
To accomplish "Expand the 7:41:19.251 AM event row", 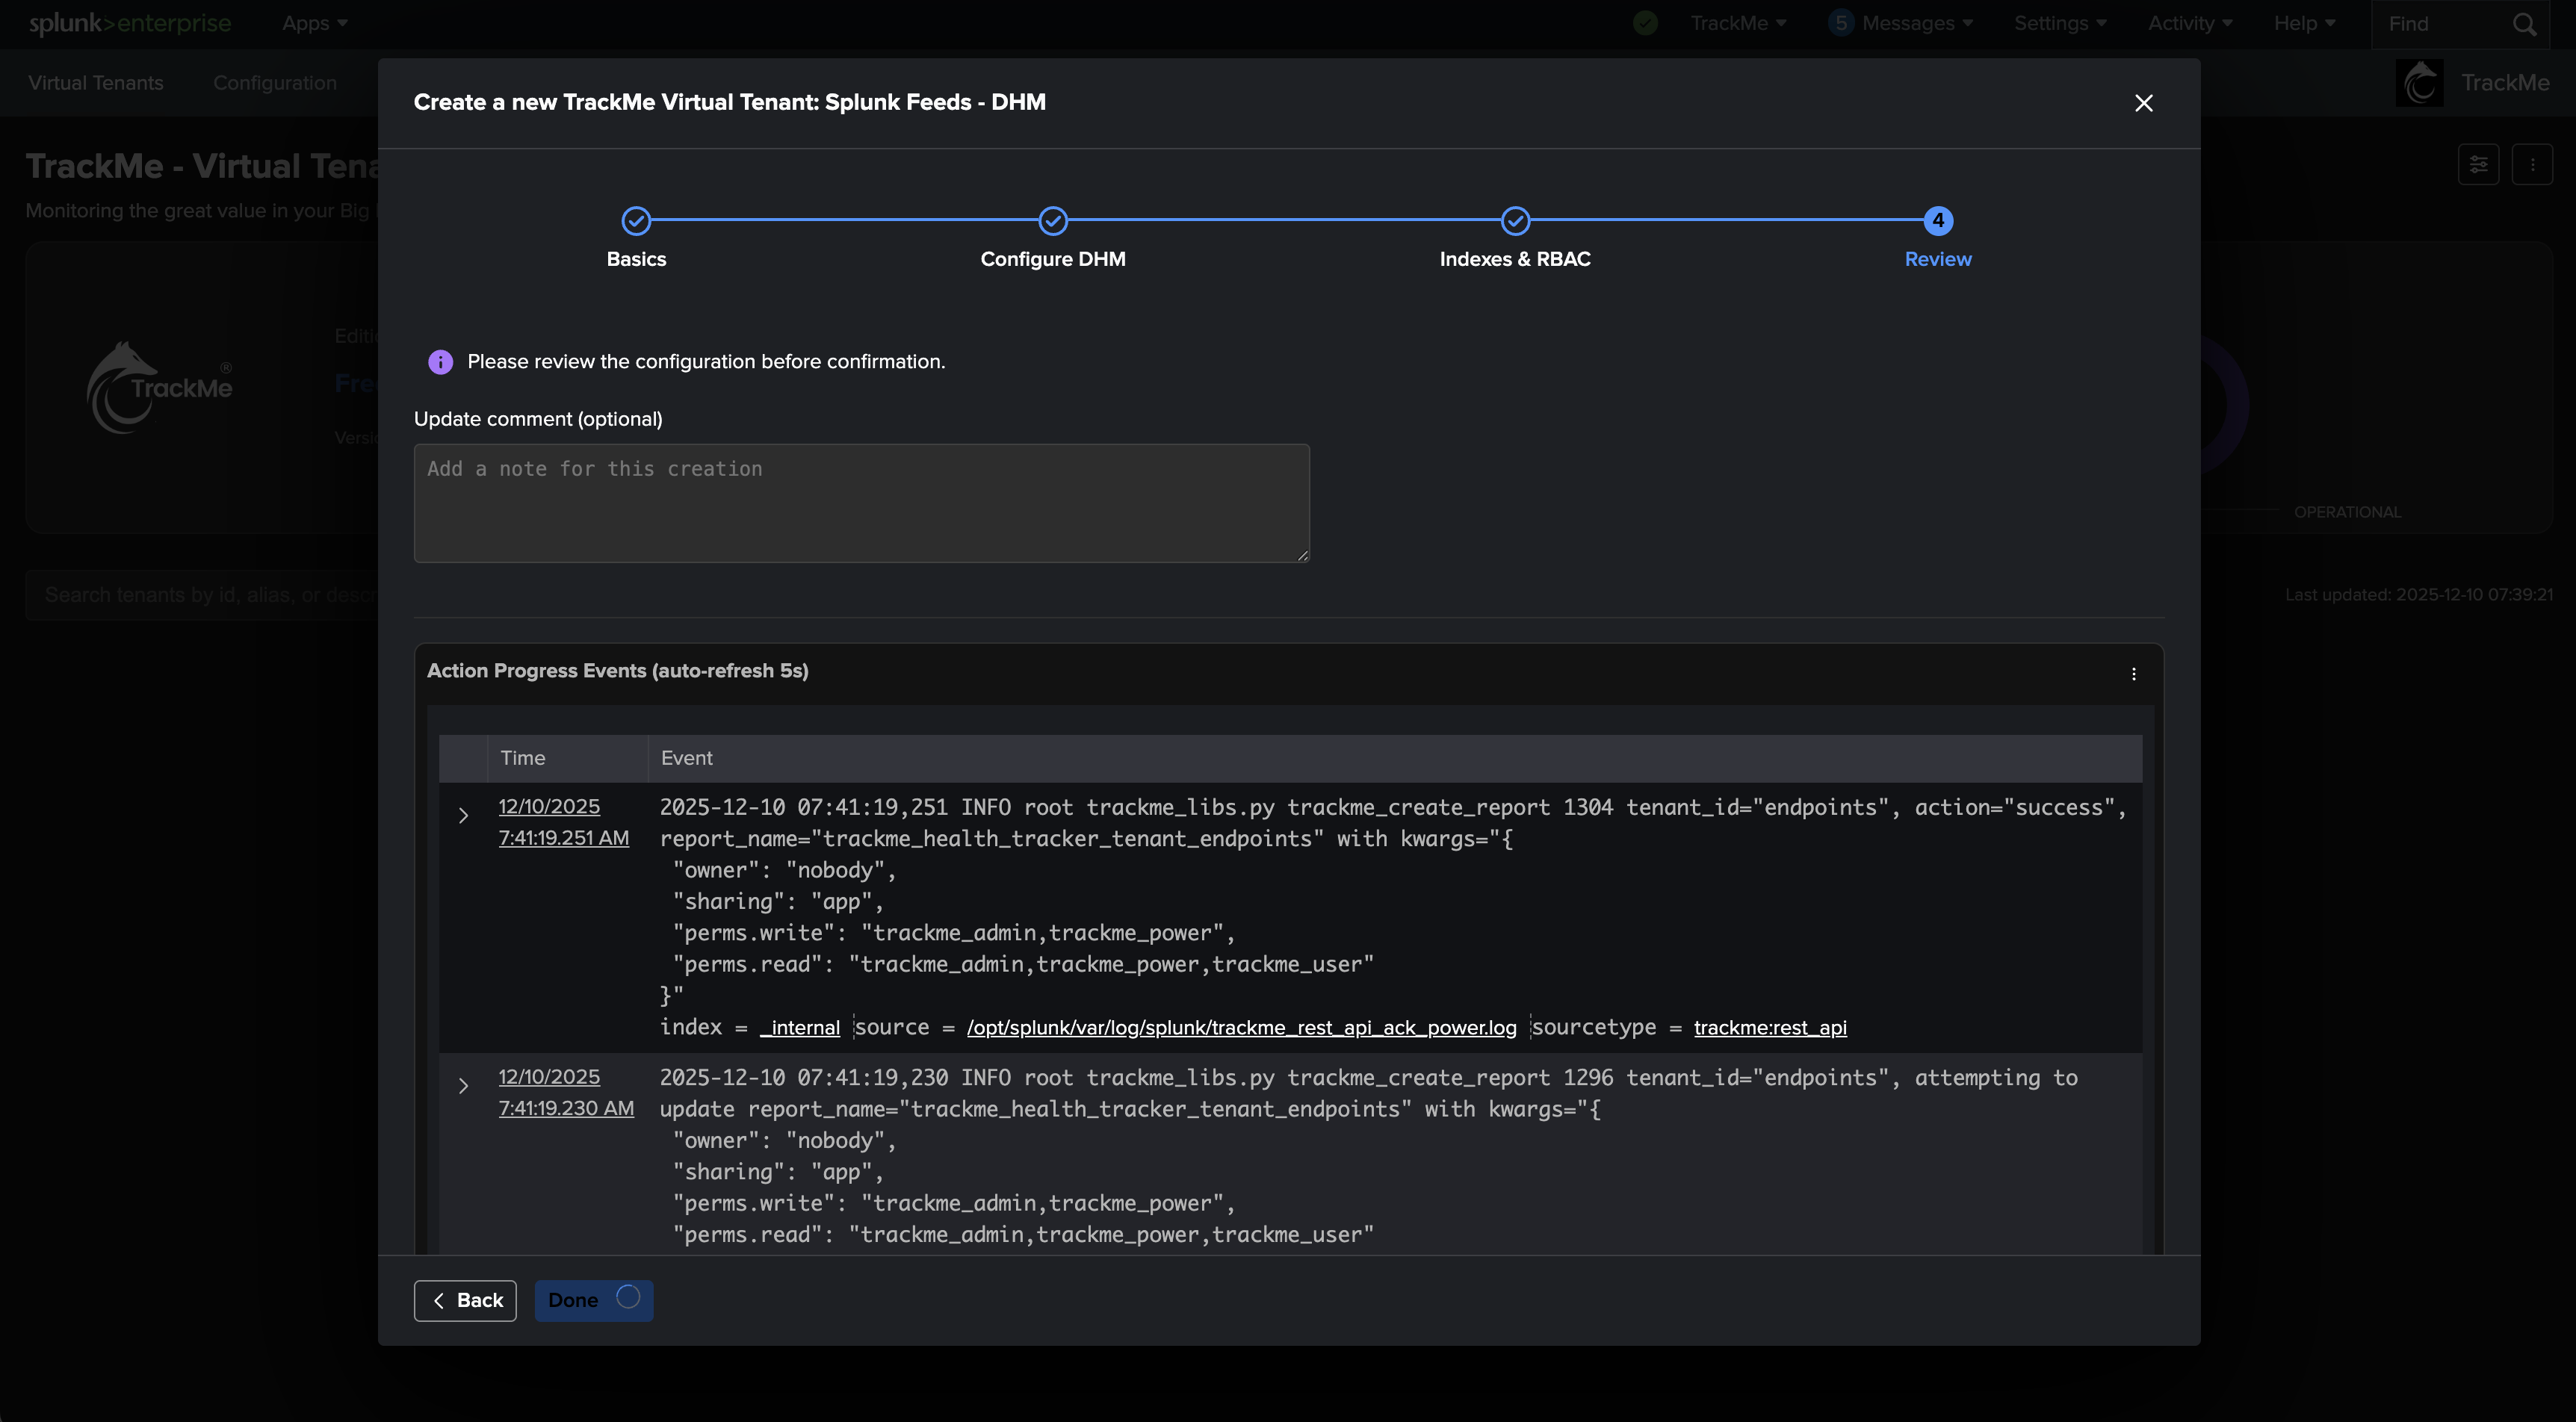I will coord(463,816).
